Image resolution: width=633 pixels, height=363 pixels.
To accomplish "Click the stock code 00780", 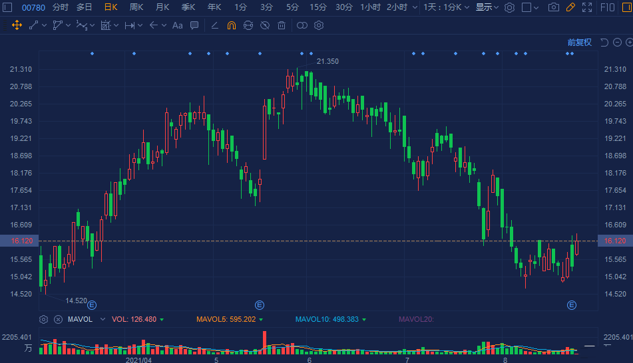I will coord(33,7).
